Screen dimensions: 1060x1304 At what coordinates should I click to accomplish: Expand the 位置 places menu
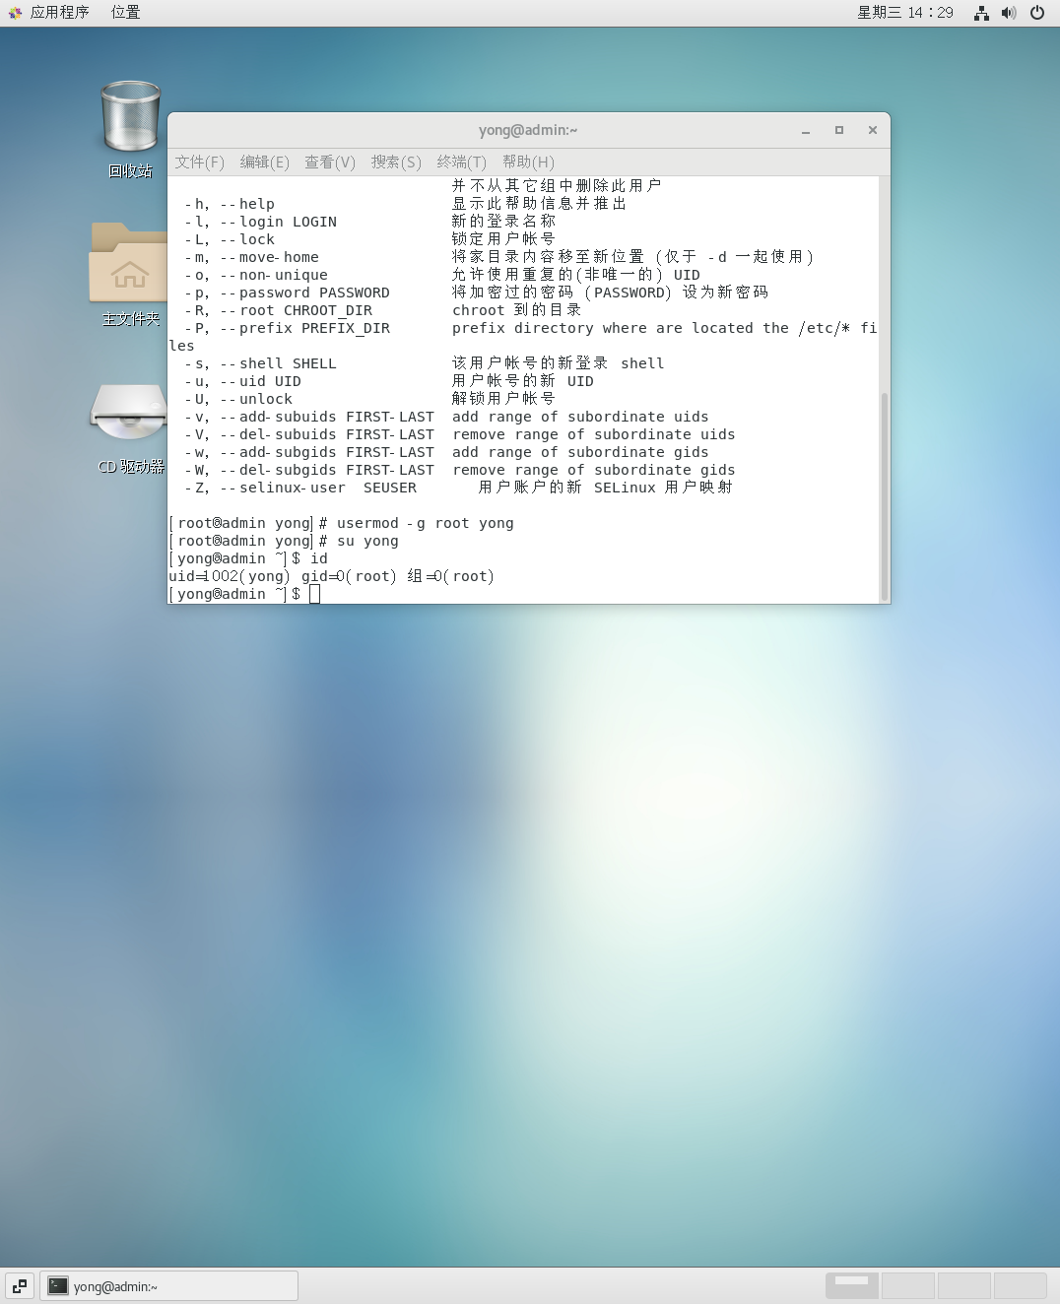[125, 13]
